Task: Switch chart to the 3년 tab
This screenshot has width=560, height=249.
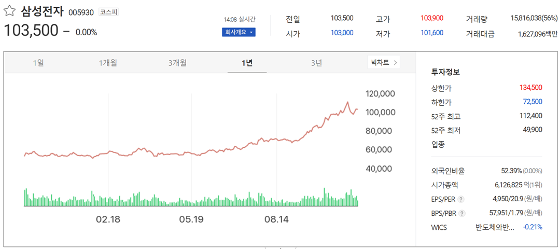Action: tap(316, 63)
